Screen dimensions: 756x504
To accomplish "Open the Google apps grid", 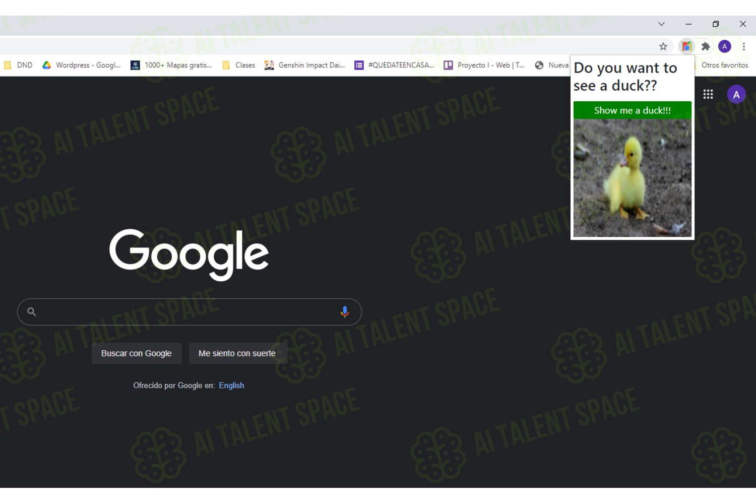I will click(708, 94).
